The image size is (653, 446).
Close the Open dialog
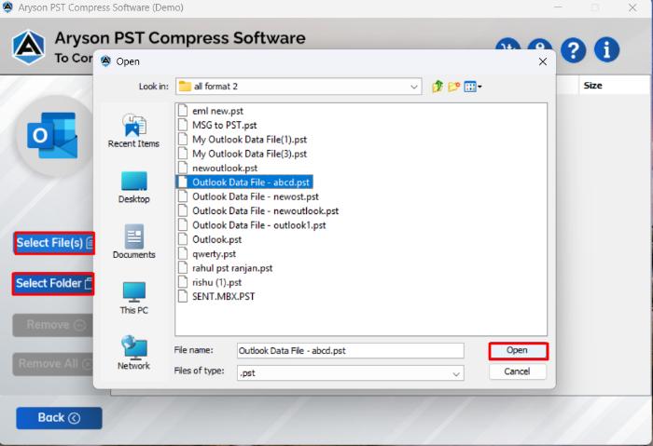(x=543, y=62)
